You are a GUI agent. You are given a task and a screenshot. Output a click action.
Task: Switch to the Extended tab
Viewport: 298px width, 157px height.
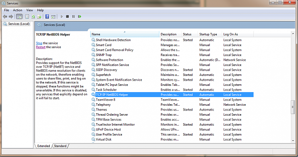point(44,146)
